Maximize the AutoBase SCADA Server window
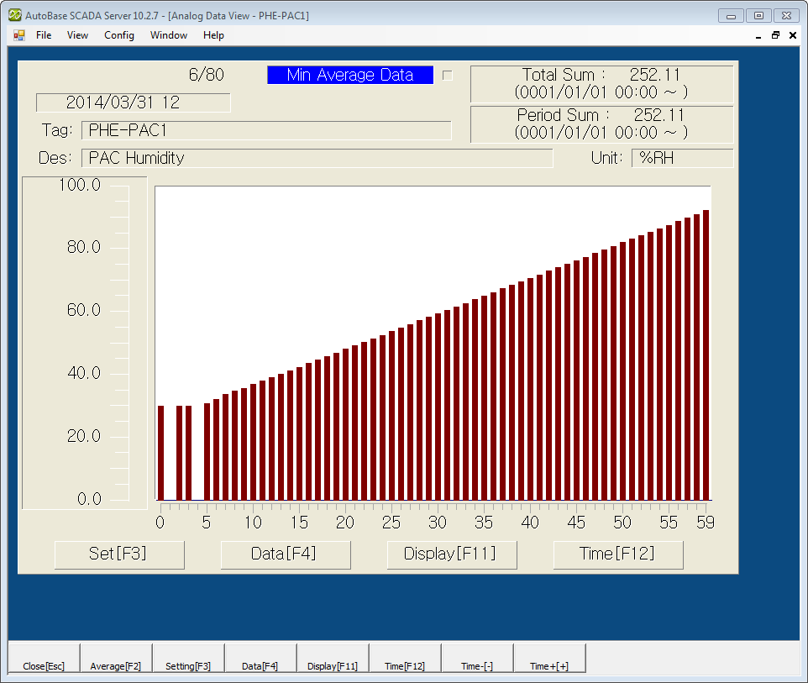The width and height of the screenshot is (808, 683). click(758, 15)
